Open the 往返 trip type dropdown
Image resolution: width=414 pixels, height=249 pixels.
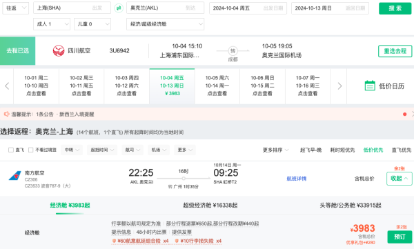coord(16,8)
